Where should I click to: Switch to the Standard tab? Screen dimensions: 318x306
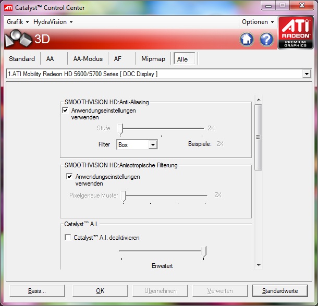click(x=22, y=59)
